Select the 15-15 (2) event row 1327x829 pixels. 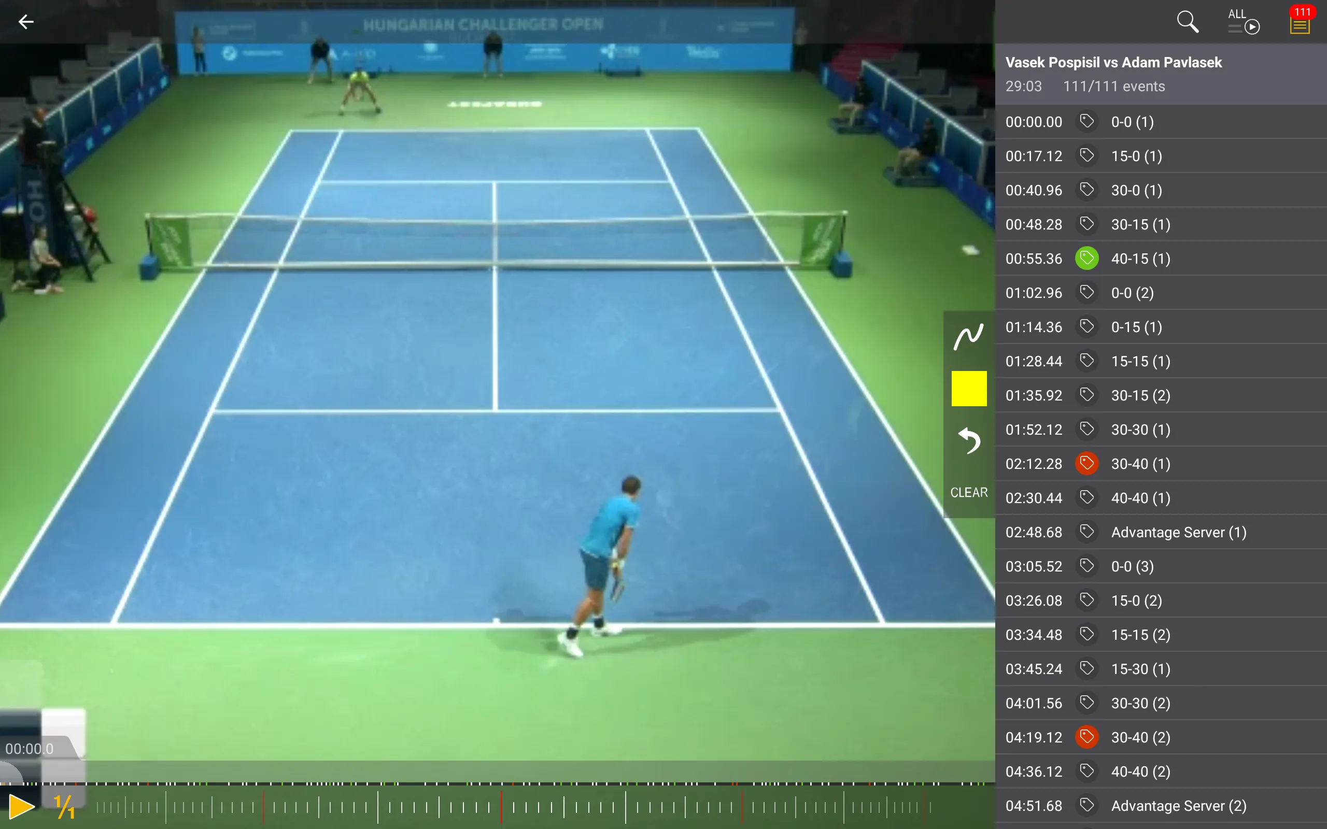(x=1161, y=634)
